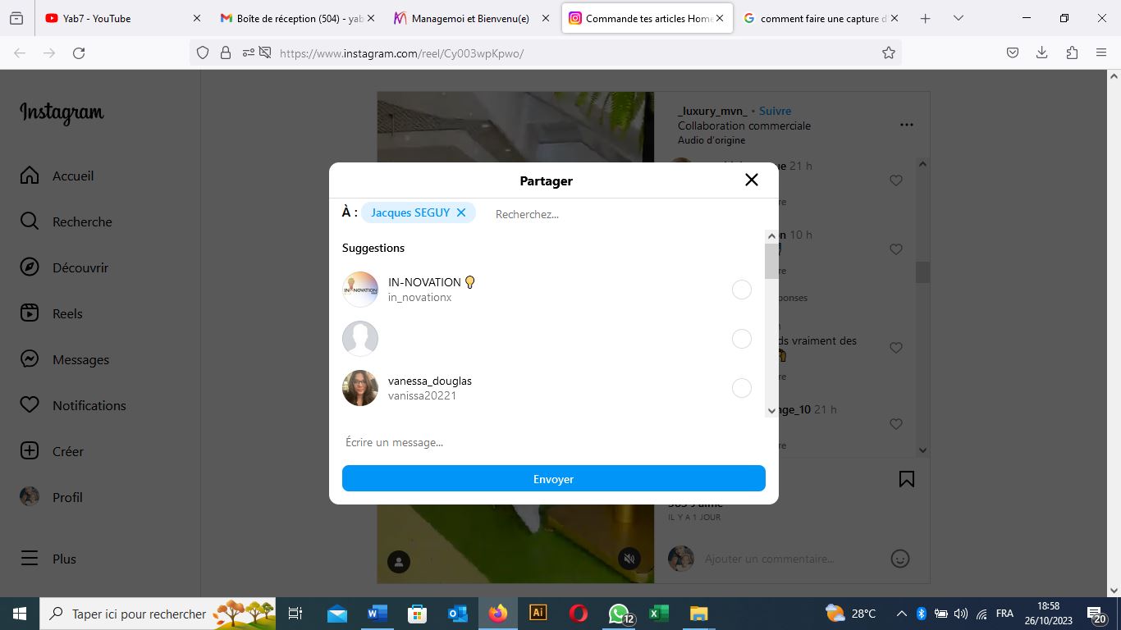Open the list all tabs dropdown
This screenshot has width=1121, height=630.
point(958,18)
